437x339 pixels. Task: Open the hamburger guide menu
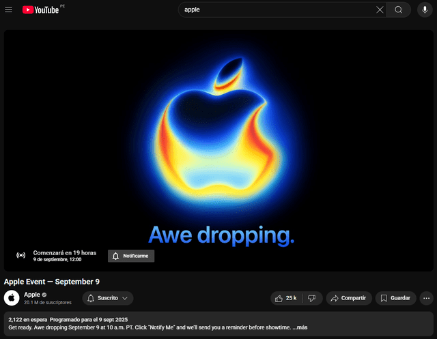(9, 10)
